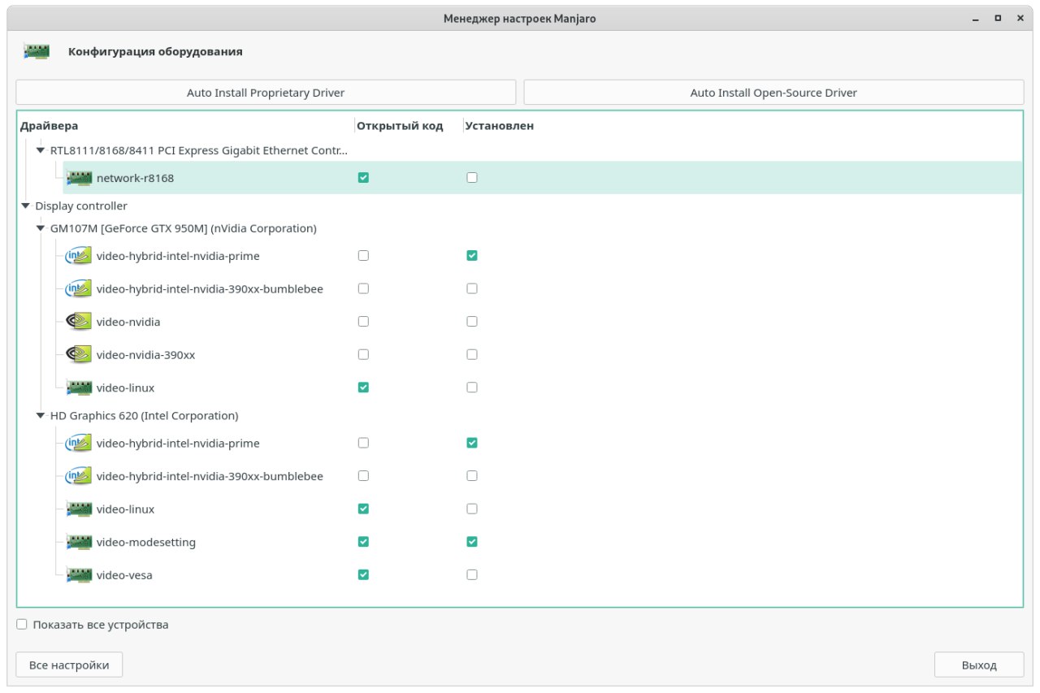Select the video-nvidia-390xx driver name
Viewport: 1040px width, 693px height.
[145, 355]
